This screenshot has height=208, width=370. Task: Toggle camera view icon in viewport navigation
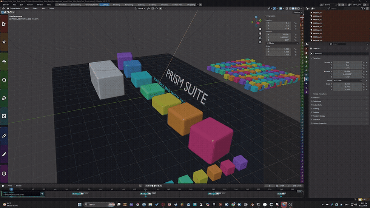point(260,38)
